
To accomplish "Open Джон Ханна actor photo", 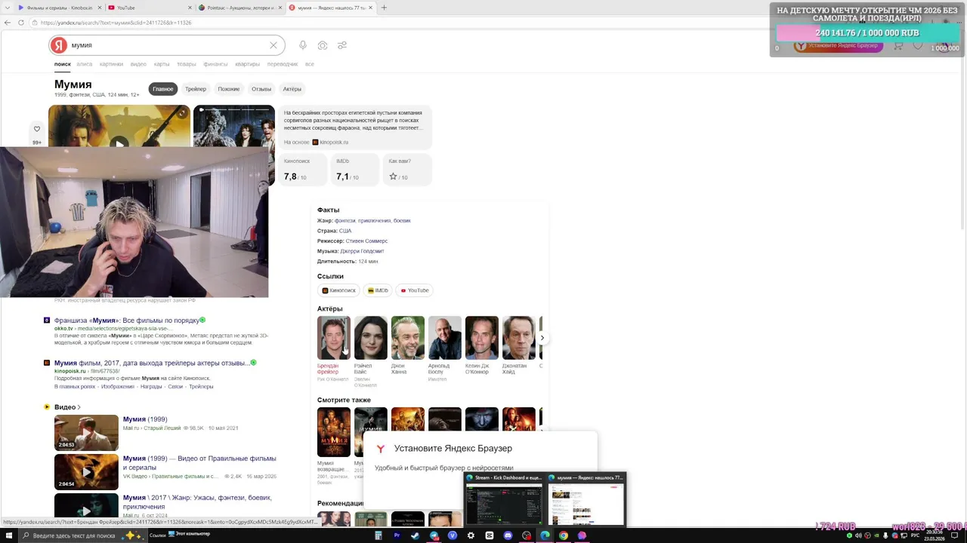I will click(x=407, y=337).
